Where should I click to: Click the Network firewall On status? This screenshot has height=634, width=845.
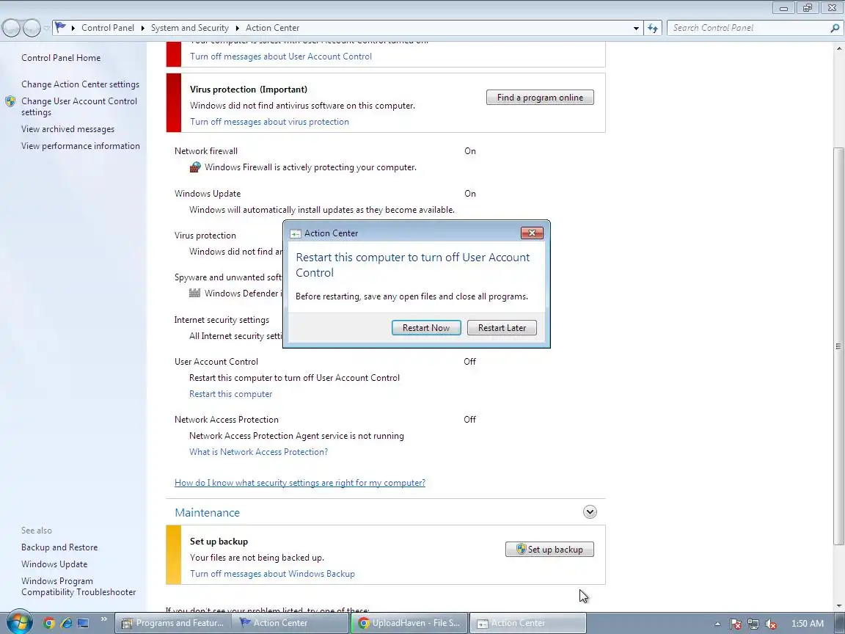[470, 151]
